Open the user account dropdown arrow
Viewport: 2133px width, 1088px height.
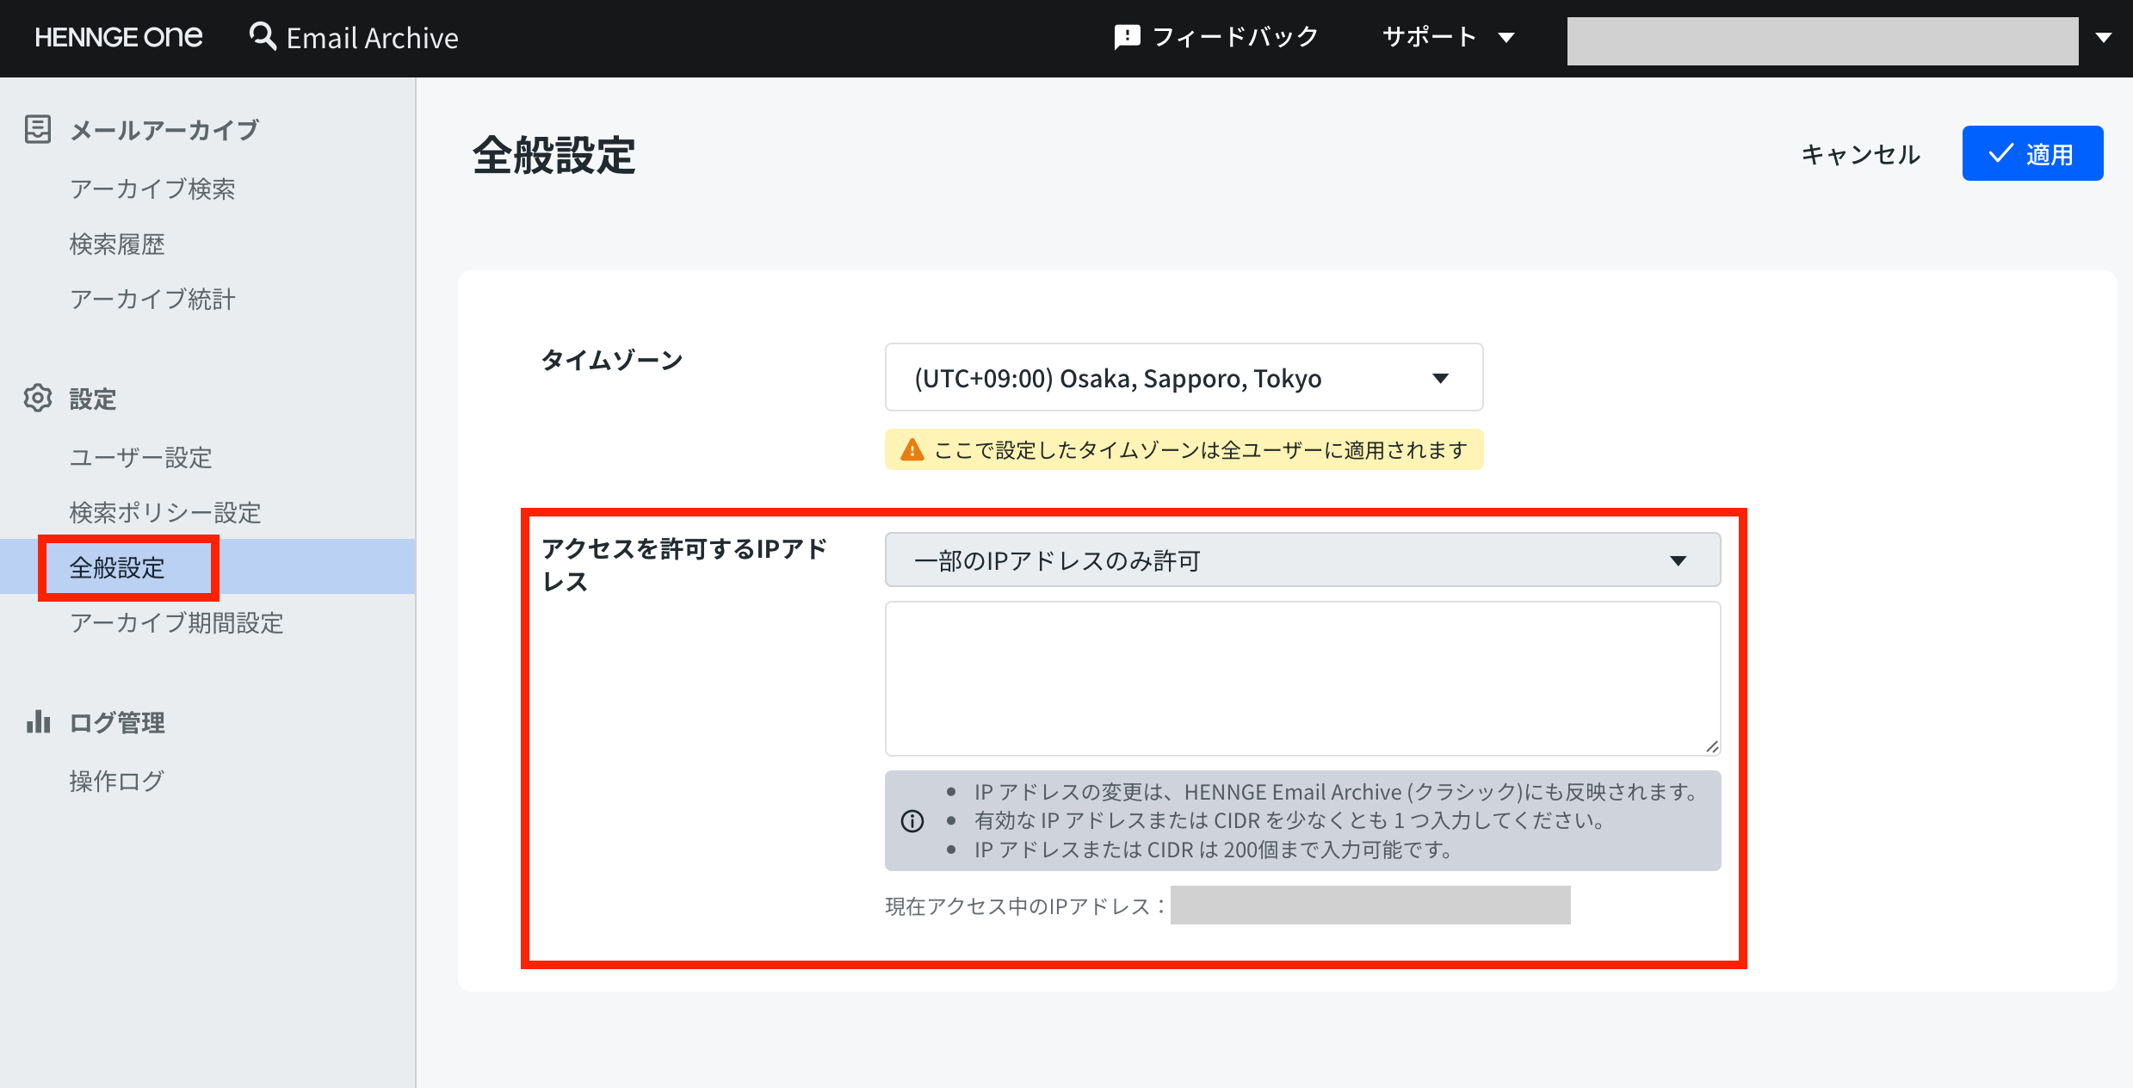coord(2104,38)
